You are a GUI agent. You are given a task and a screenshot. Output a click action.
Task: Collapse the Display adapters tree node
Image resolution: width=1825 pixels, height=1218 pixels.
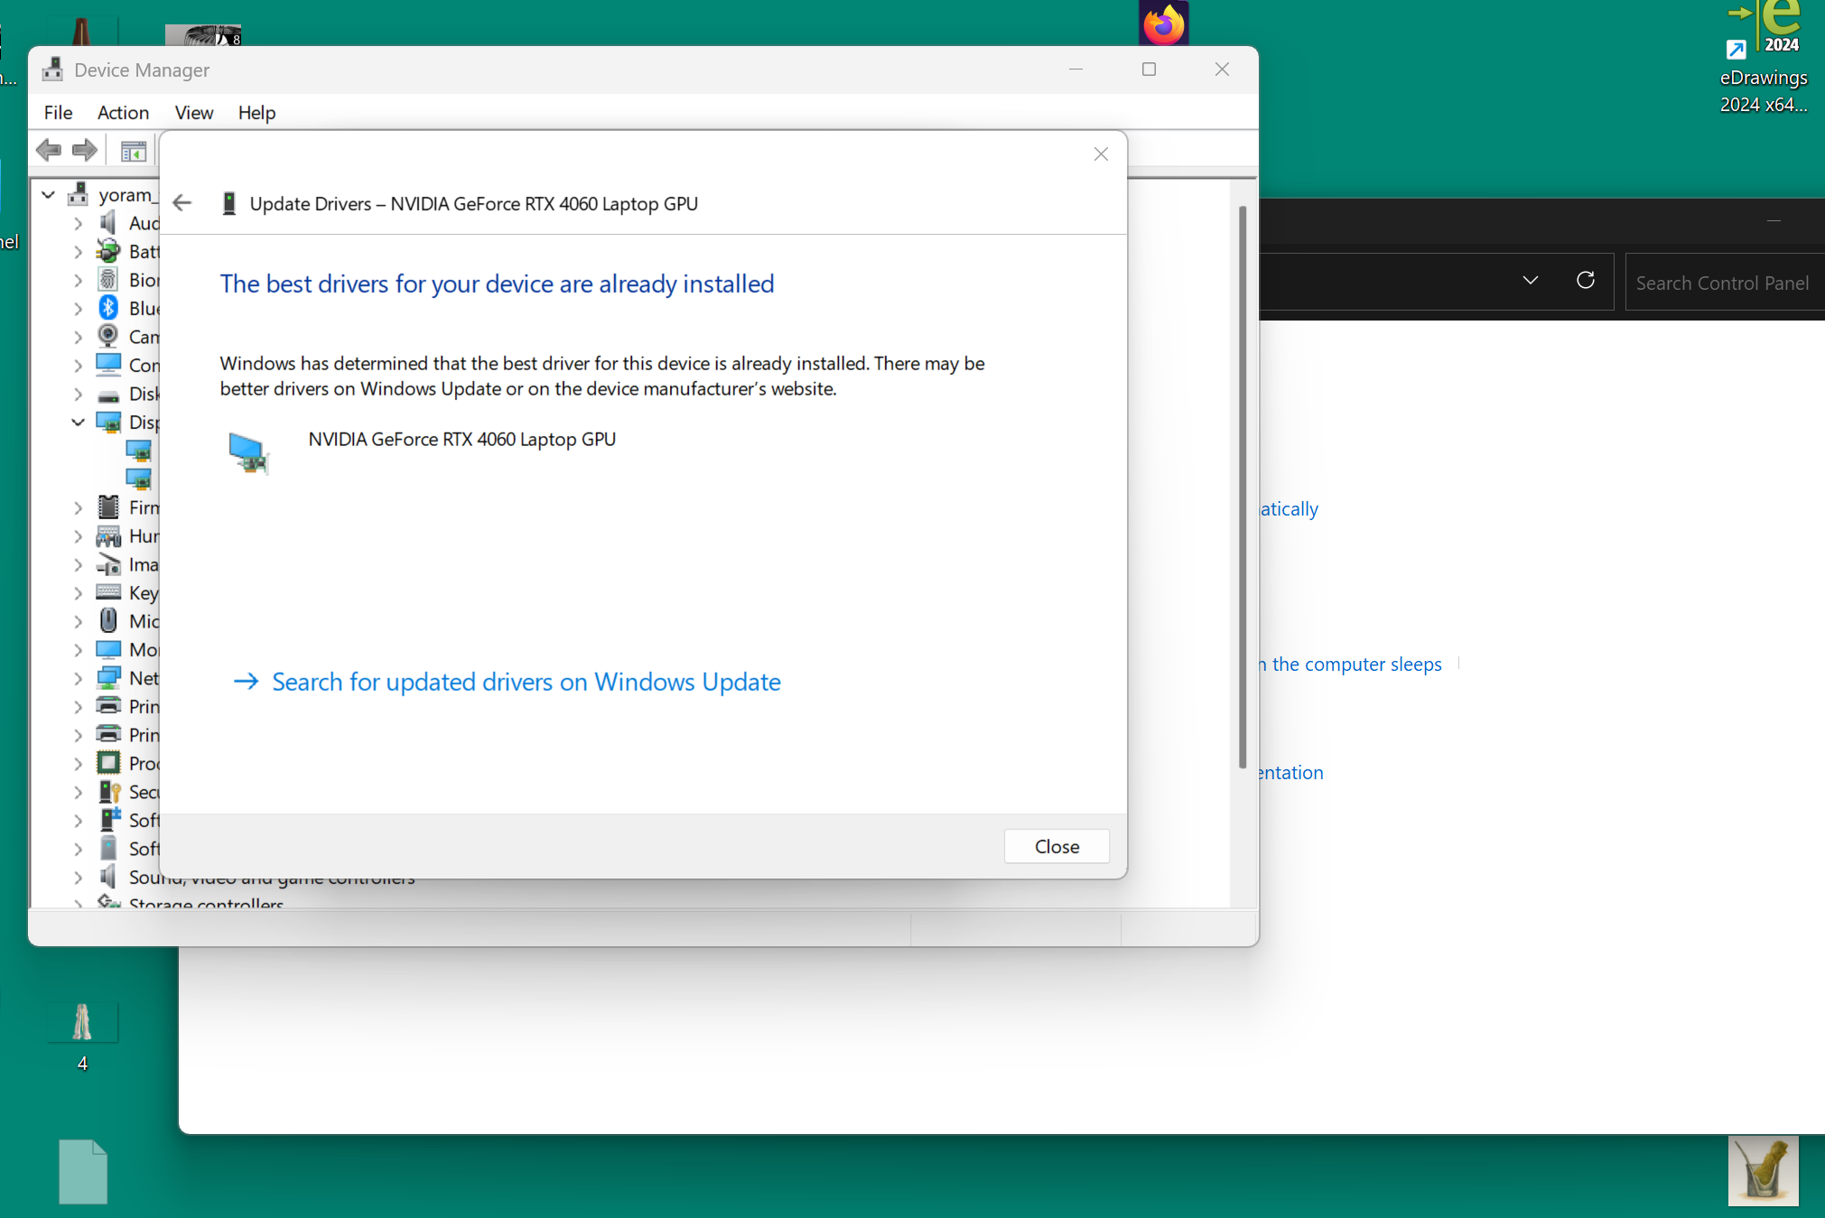click(x=79, y=422)
